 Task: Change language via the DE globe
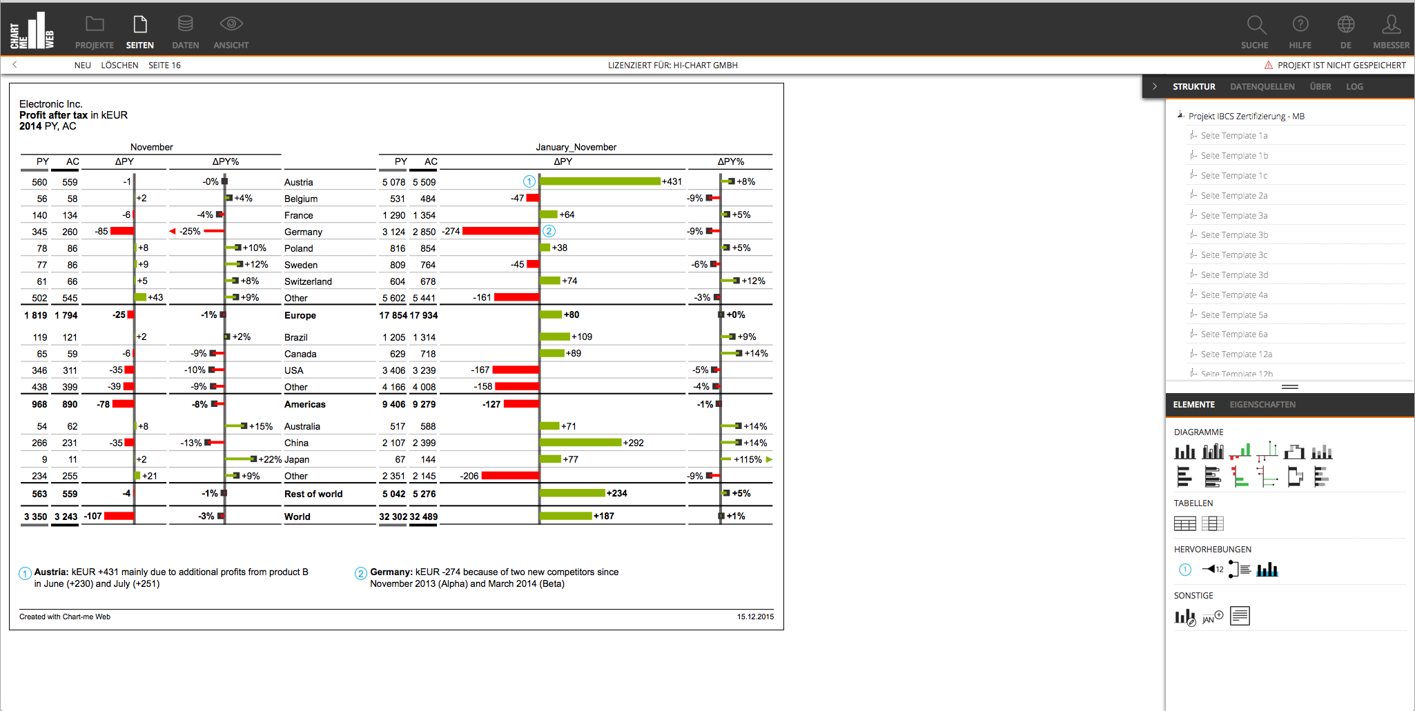[x=1345, y=32]
